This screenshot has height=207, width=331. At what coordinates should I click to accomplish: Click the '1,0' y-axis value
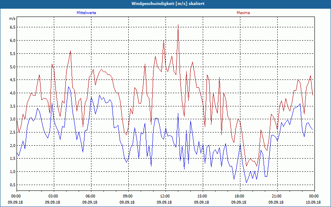13,172
